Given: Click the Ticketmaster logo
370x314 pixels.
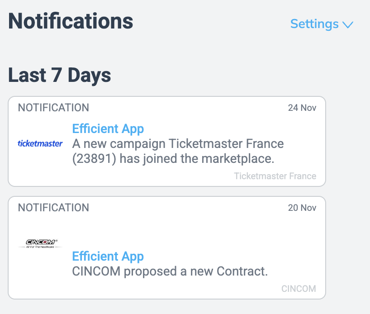Looking at the screenshot, I should coord(40,143).
